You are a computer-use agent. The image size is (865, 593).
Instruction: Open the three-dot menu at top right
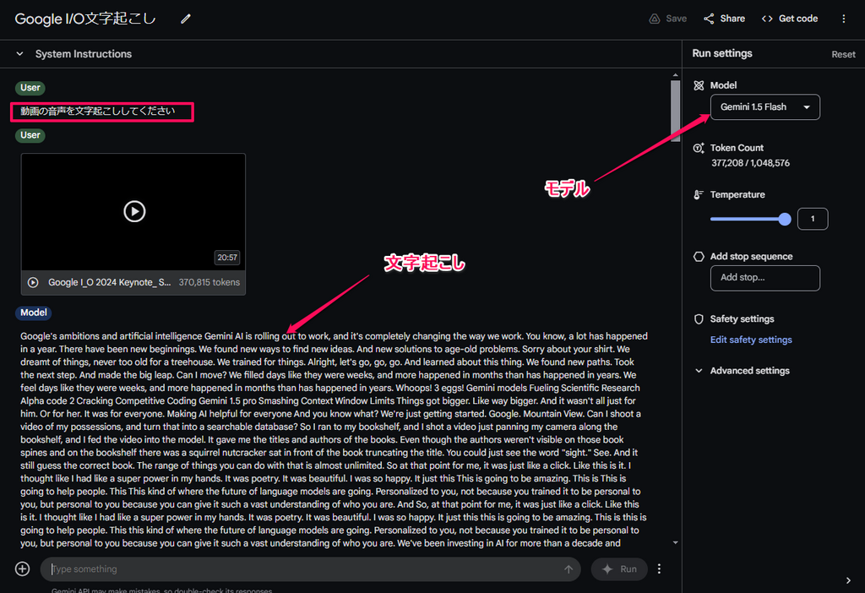pos(844,19)
